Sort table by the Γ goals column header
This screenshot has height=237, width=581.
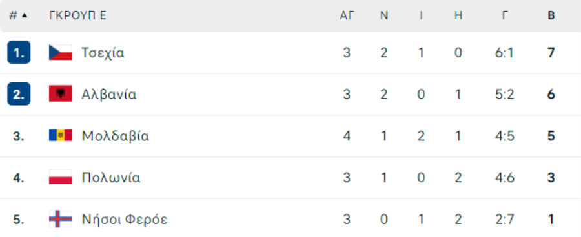click(505, 15)
